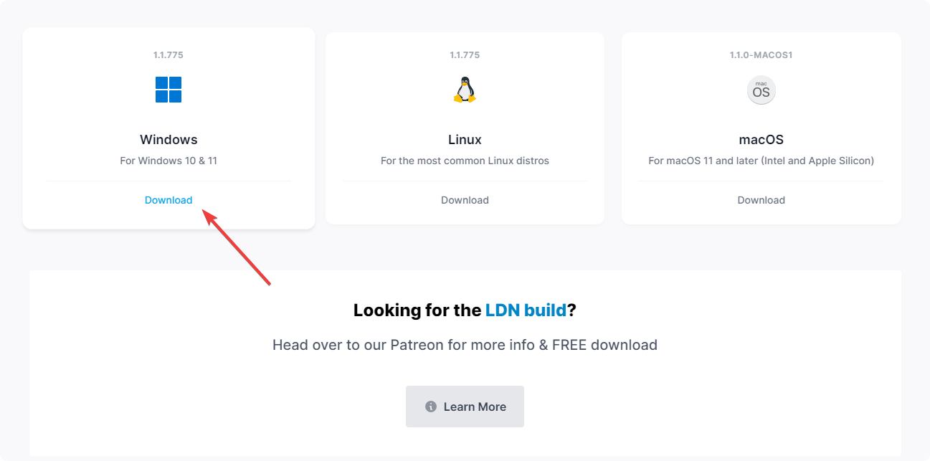Screen dimensions: 930x461
Task: Download the Windows build
Action: pos(169,200)
